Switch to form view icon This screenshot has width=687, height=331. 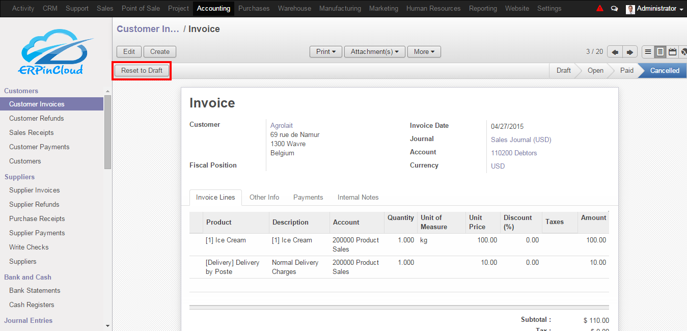coord(660,52)
